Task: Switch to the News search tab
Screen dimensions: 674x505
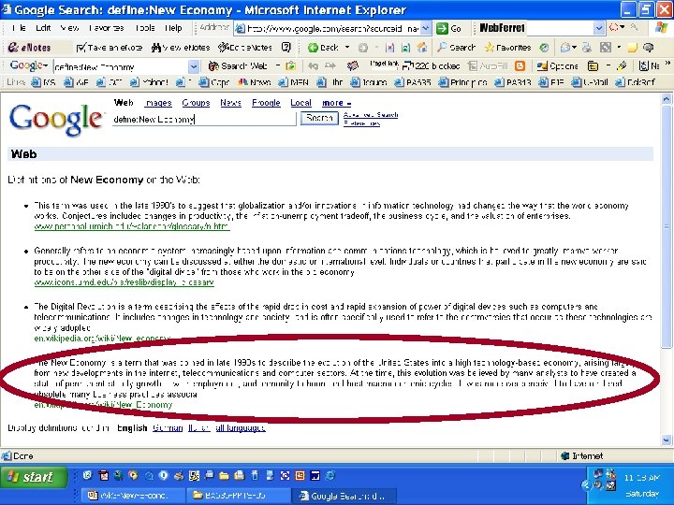Action: tap(230, 103)
